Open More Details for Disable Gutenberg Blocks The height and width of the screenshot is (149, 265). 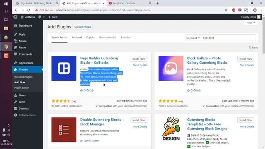point(140,127)
